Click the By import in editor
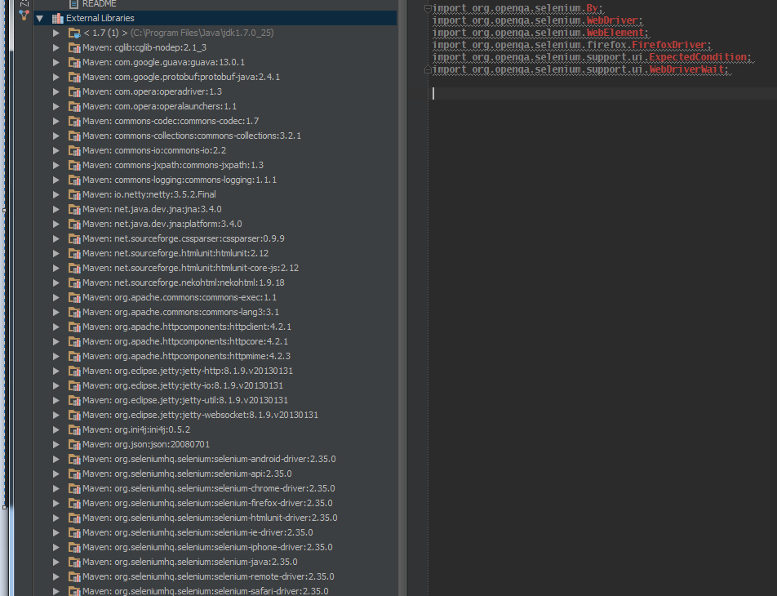Screen dimensions: 777x596 click(517, 8)
